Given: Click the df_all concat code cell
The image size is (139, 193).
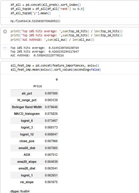Looking at the screenshot, I should click(x=70, y=9).
